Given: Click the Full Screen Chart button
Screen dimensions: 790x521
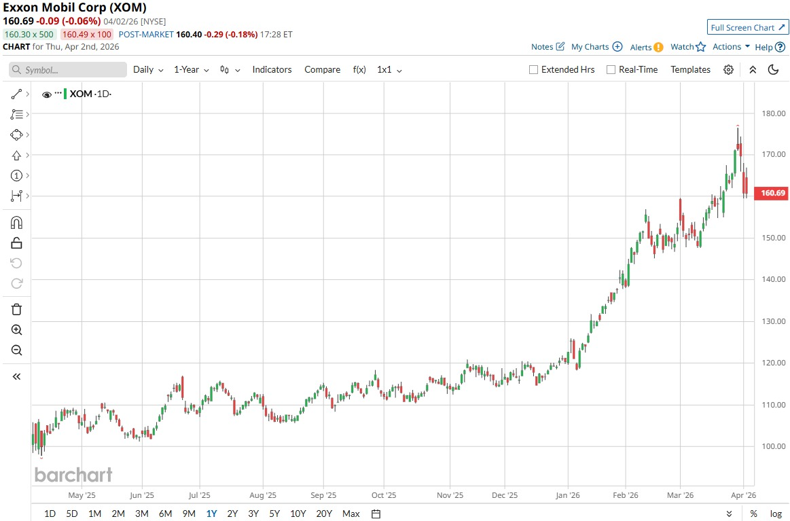Looking at the screenshot, I should tap(748, 27).
